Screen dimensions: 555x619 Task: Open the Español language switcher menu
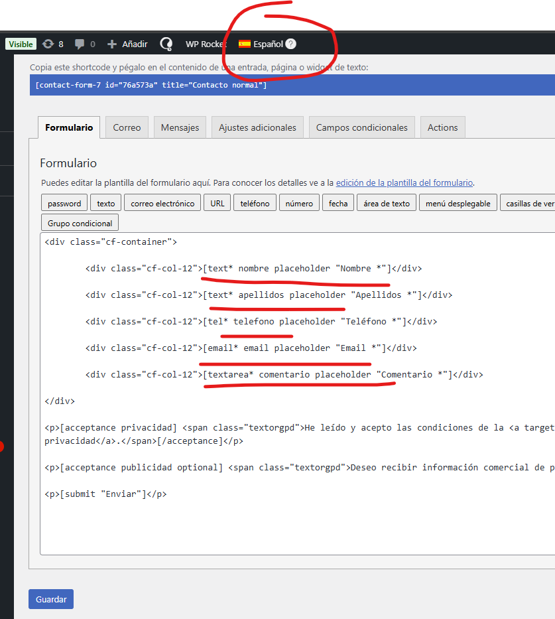click(268, 44)
